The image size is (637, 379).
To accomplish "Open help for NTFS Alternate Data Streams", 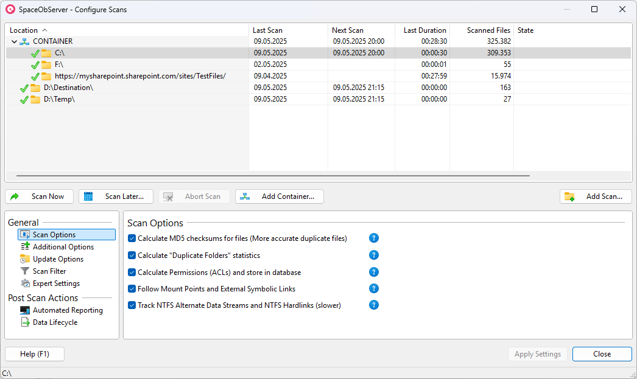I will click(374, 305).
